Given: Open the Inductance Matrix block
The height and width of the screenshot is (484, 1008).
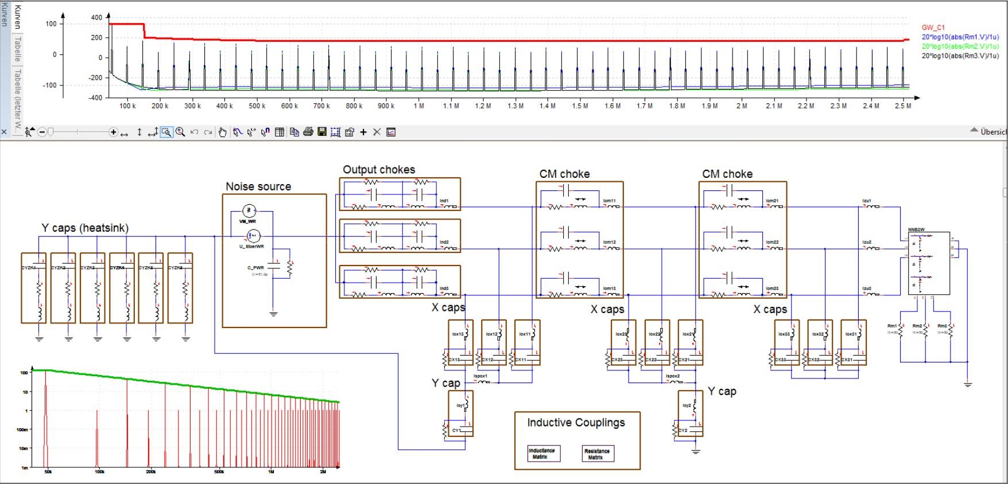Looking at the screenshot, I should pos(541,454).
